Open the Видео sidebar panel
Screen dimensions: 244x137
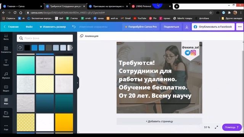(6, 88)
